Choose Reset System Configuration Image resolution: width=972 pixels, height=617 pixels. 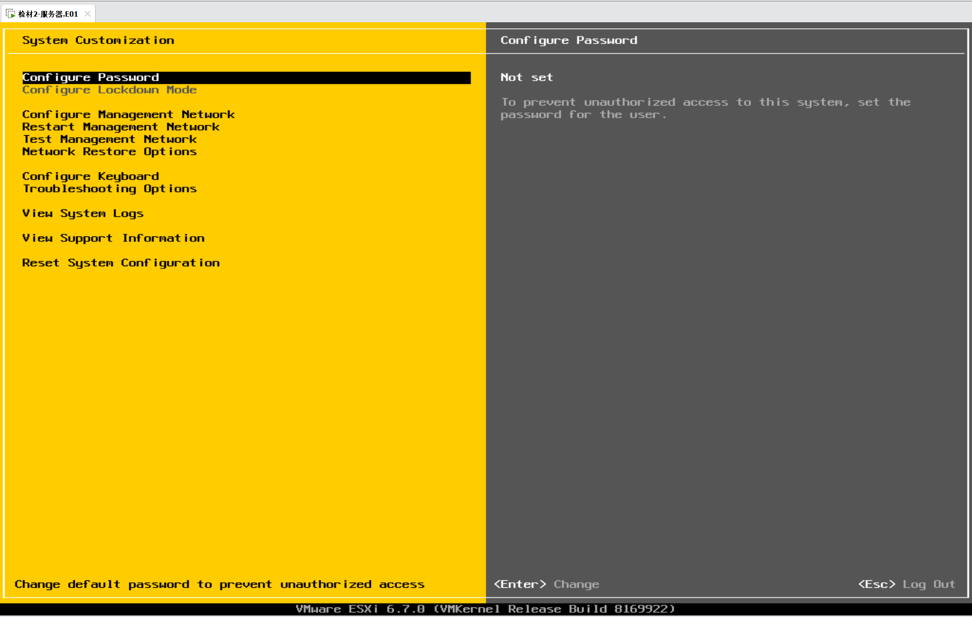coord(121,263)
